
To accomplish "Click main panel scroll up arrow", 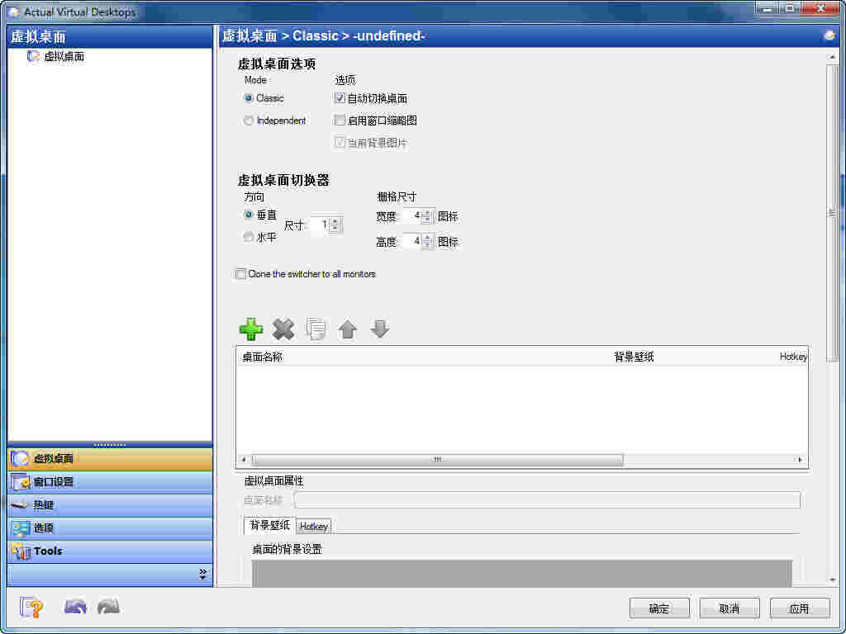I will (832, 57).
